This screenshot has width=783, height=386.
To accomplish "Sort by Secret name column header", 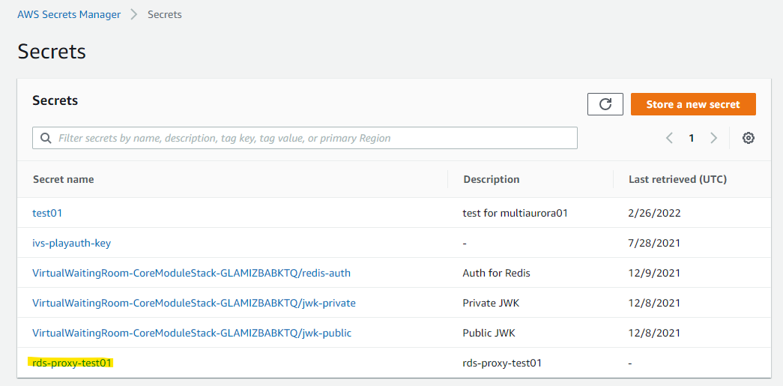I will click(64, 179).
